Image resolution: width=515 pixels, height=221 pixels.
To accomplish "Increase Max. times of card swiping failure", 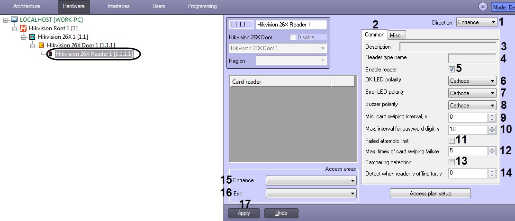I will pyautogui.click(x=492, y=149).
